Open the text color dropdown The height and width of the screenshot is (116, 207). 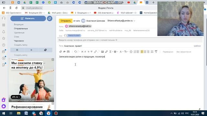click(111, 52)
